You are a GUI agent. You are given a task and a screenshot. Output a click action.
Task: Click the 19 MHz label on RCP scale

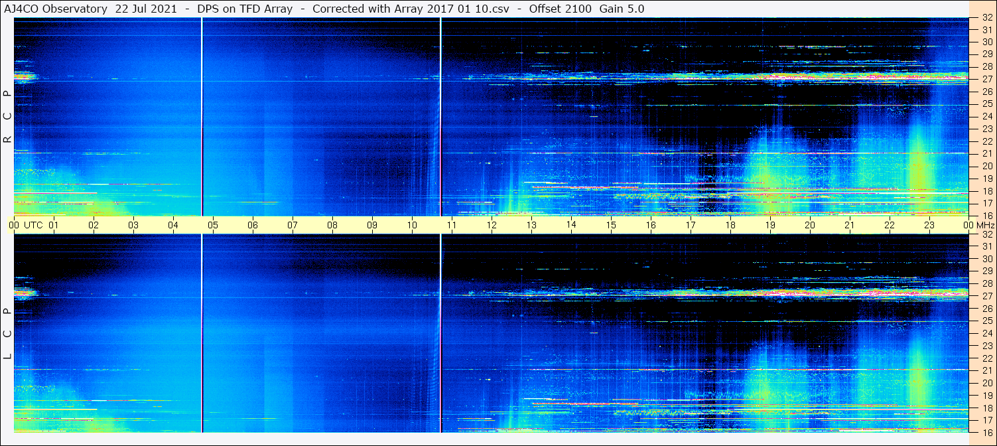coord(986,179)
